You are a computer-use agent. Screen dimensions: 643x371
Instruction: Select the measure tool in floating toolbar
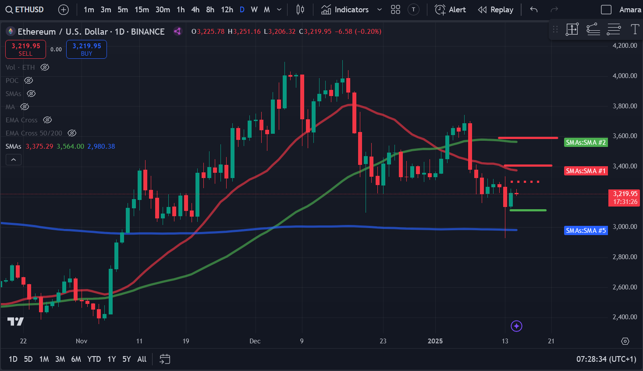coord(572,29)
